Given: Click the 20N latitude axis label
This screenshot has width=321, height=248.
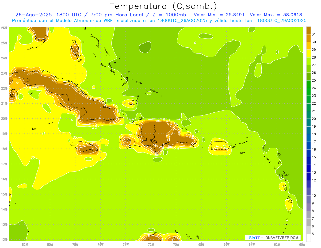Looking at the screenshot, I should [x=4, y=119].
